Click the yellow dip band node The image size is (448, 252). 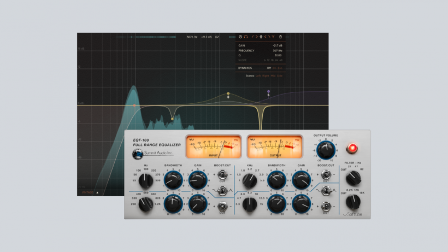[172, 119]
